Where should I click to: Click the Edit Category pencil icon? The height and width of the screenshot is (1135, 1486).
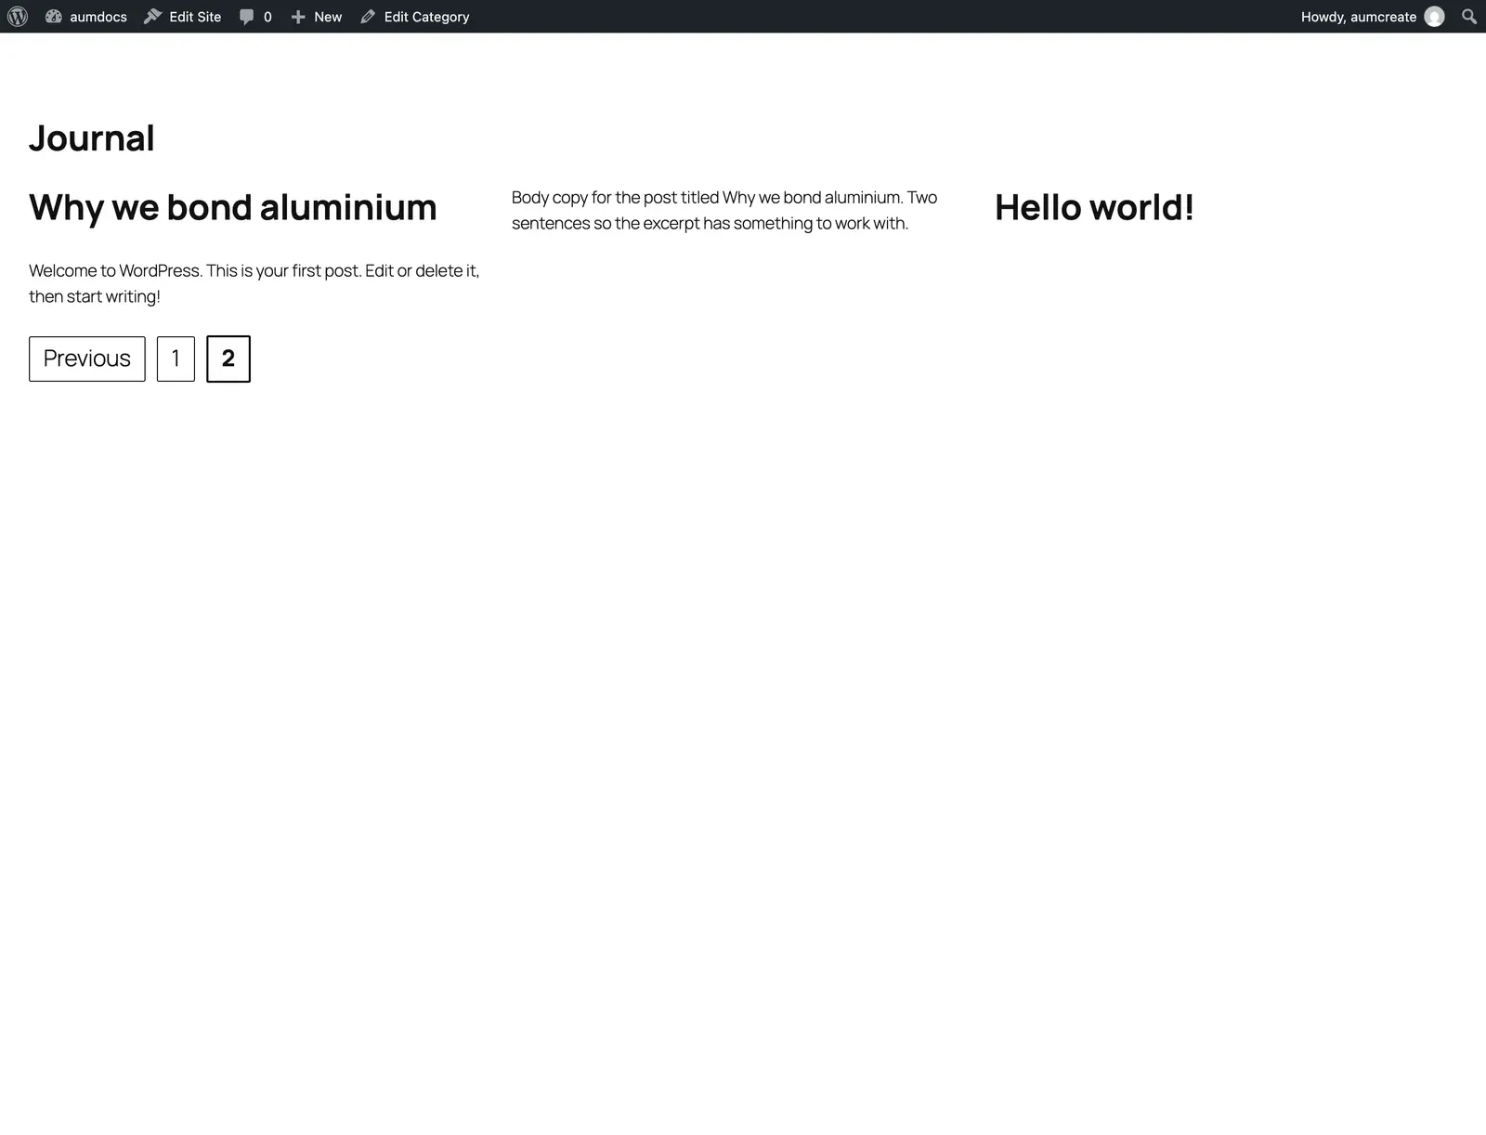[368, 17]
